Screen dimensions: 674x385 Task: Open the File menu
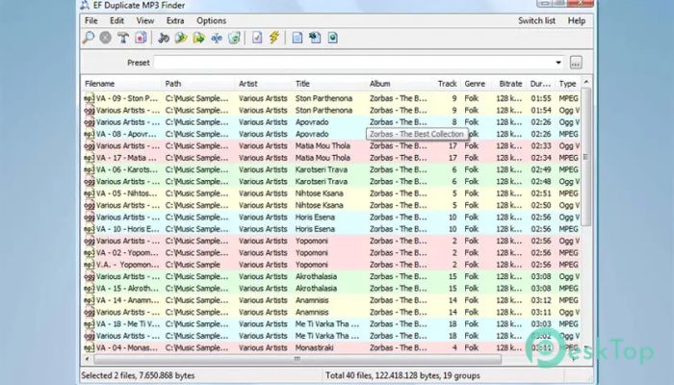91,20
